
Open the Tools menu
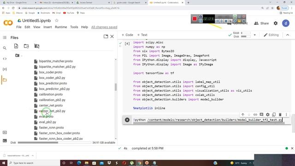74,27
